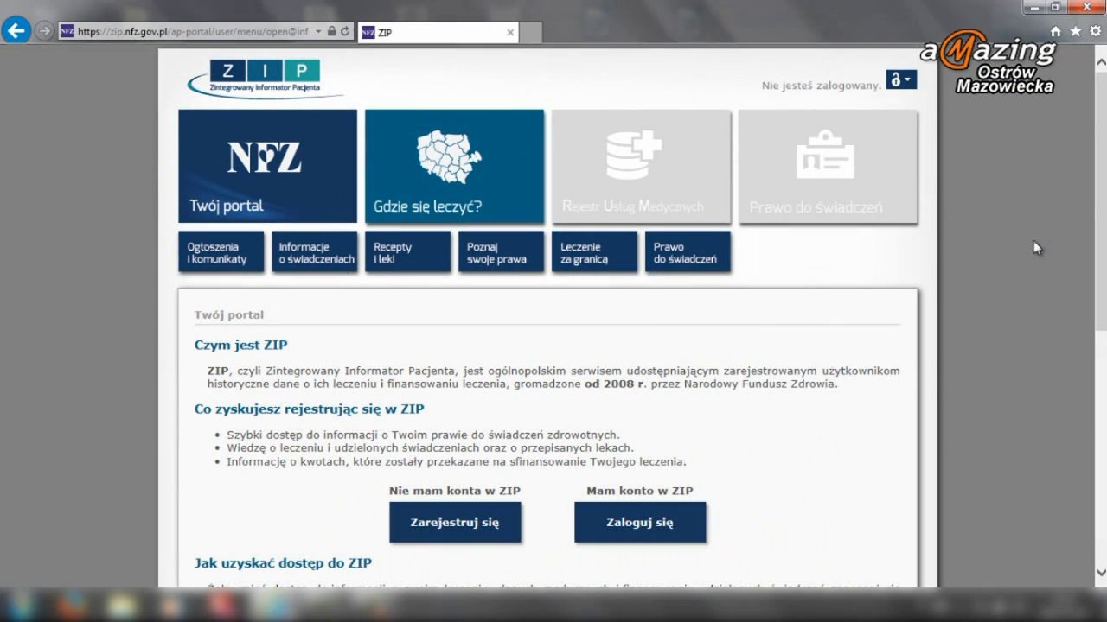Open Leczenie za granicą menu
Viewport: 1107px width, 622px height.
[x=594, y=252]
